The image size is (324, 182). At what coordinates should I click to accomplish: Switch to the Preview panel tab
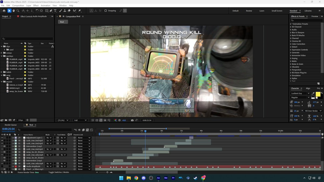315,16
